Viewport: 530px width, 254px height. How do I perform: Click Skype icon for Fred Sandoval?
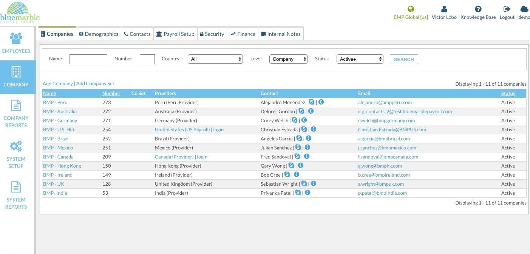point(297,156)
